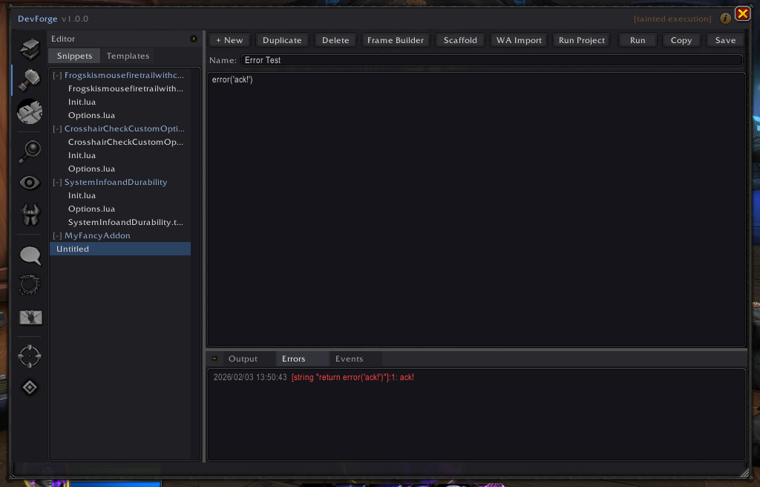Collapse the SystemInfoandDurability tree entry
The width and height of the screenshot is (760, 487).
pyautogui.click(x=58, y=182)
